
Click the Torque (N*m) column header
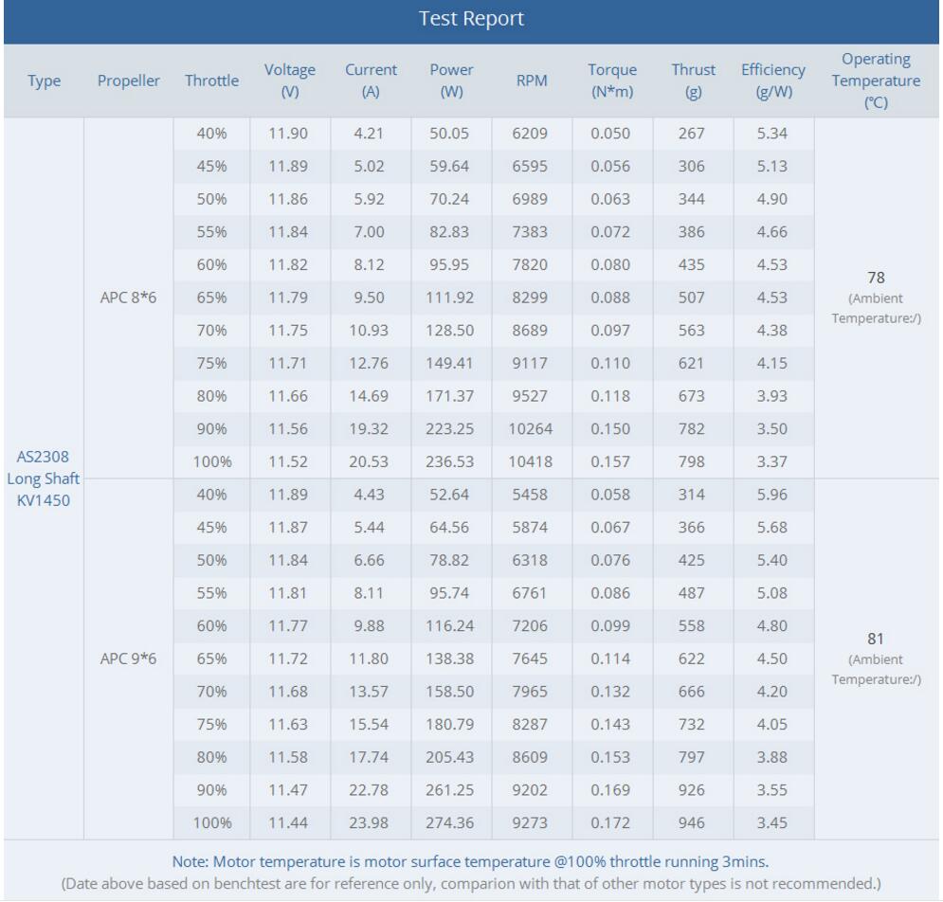[611, 81]
